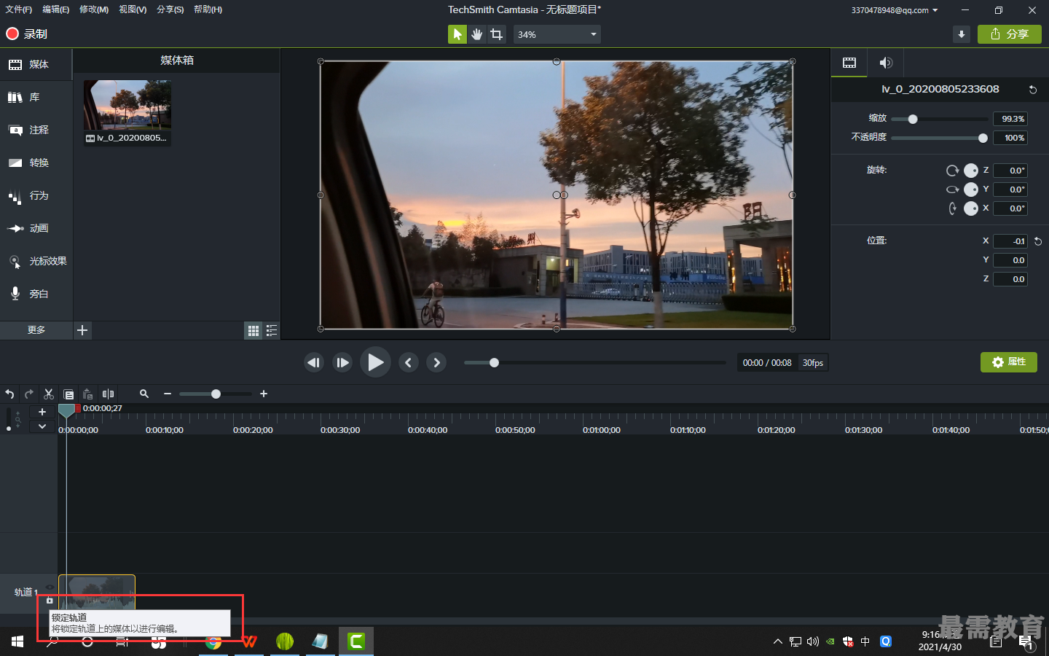1049x656 pixels.
Task: Open the visual properties tab
Action: (x=849, y=63)
